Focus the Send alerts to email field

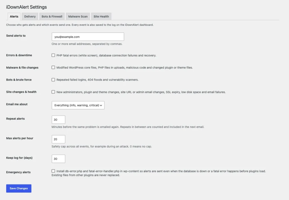tap(88, 37)
